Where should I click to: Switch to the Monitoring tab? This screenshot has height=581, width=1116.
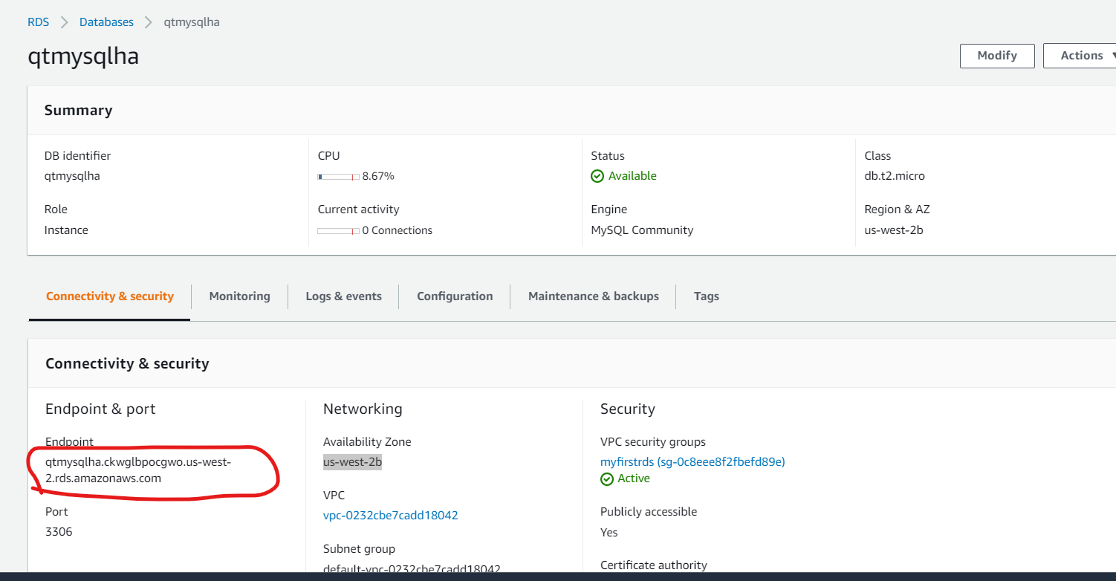pyautogui.click(x=239, y=296)
